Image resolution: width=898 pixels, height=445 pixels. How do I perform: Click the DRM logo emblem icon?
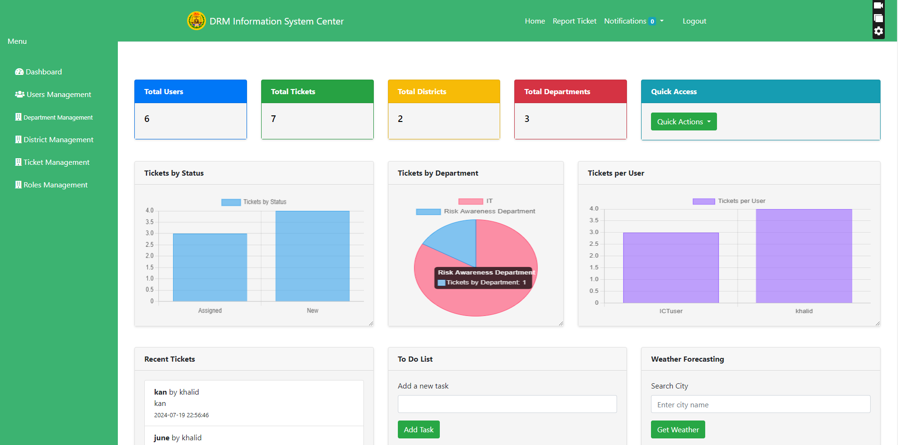196,21
